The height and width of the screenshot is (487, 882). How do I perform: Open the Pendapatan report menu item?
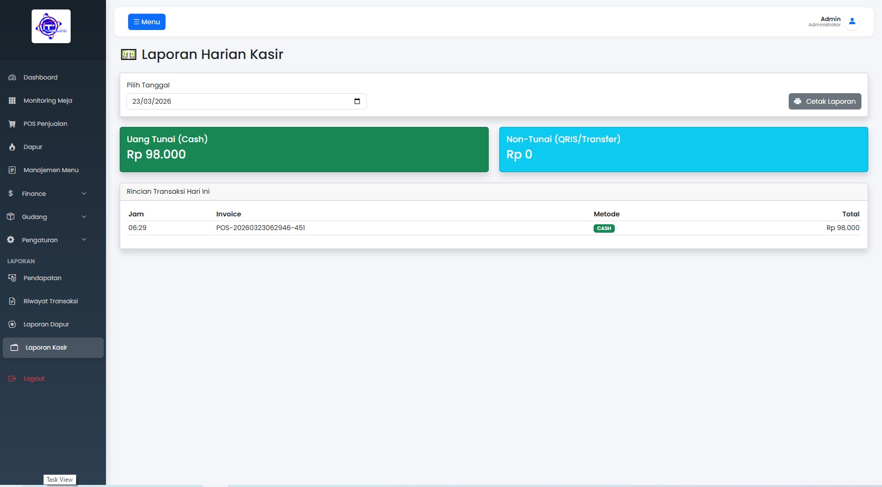click(43, 278)
